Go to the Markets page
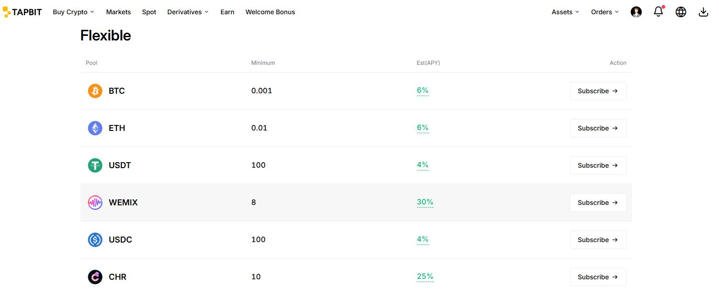Viewport: 719px width, 294px height. click(x=119, y=12)
